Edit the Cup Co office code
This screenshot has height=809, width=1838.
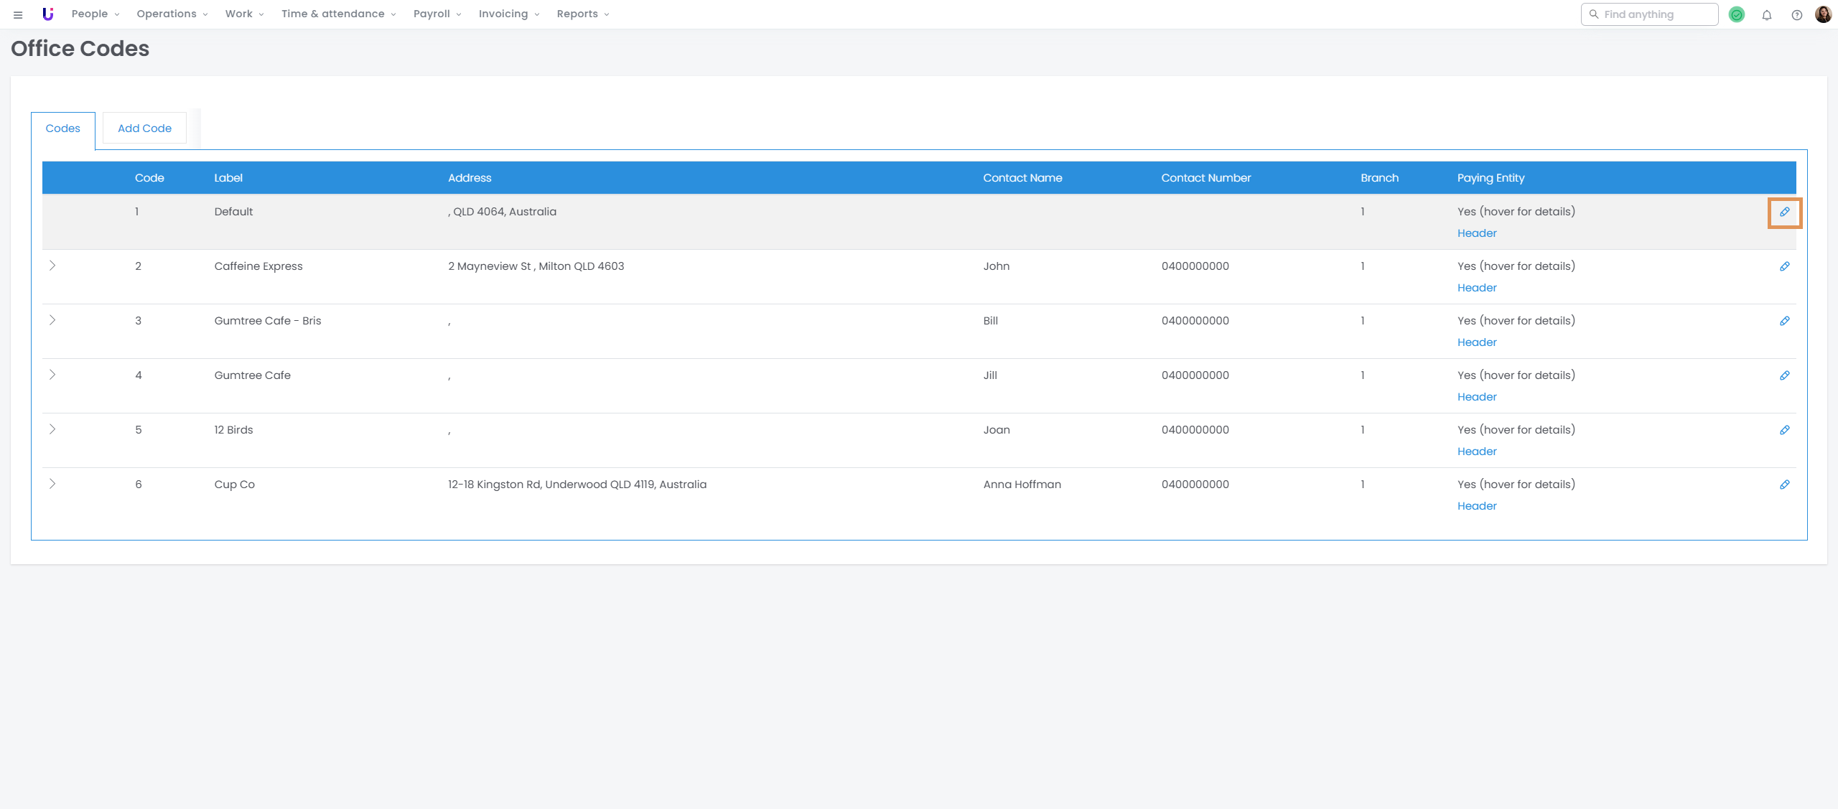1784,485
